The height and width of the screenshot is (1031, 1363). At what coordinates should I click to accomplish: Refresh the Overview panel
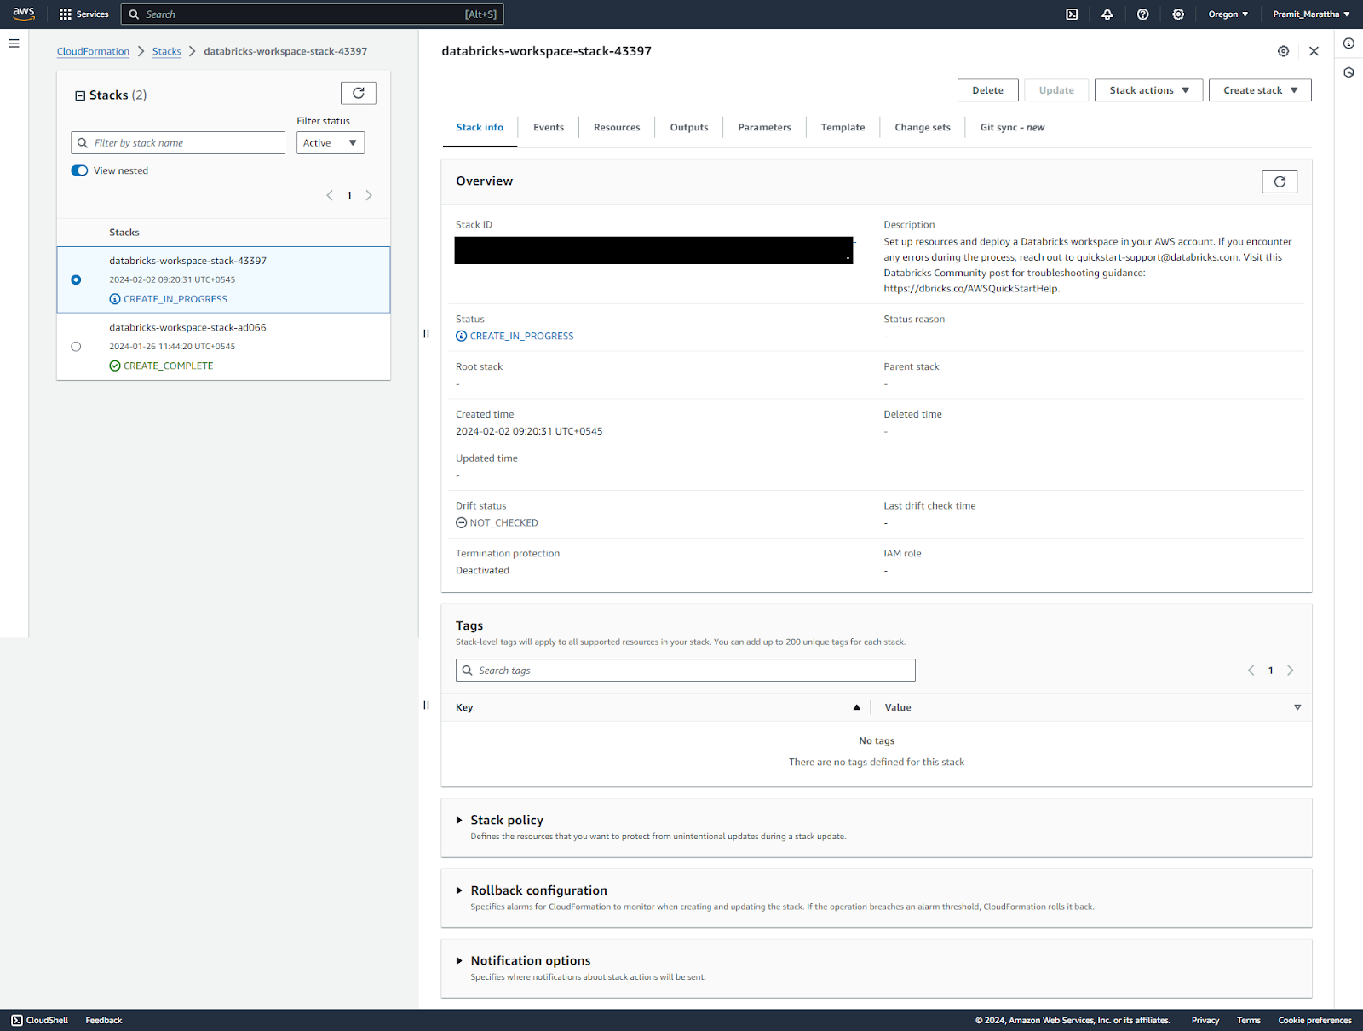pyautogui.click(x=1279, y=181)
